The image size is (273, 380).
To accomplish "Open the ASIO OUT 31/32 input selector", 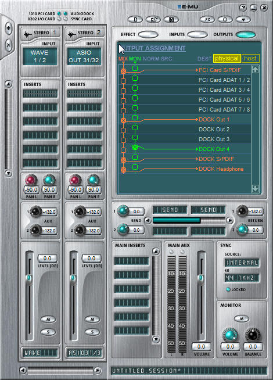I will (x=84, y=56).
